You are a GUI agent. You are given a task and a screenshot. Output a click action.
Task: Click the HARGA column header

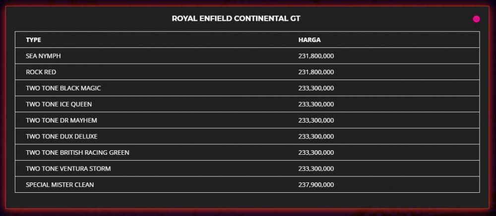310,40
